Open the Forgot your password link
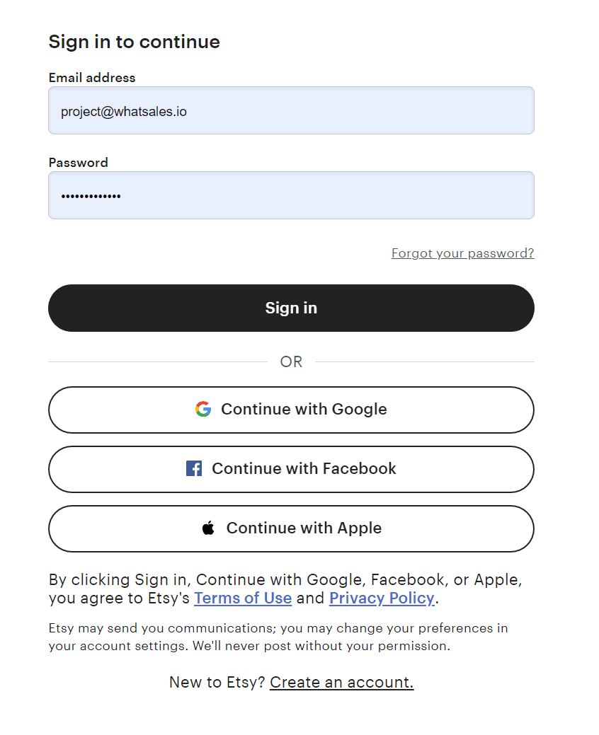Viewport: 599px width, 735px height. click(x=463, y=253)
